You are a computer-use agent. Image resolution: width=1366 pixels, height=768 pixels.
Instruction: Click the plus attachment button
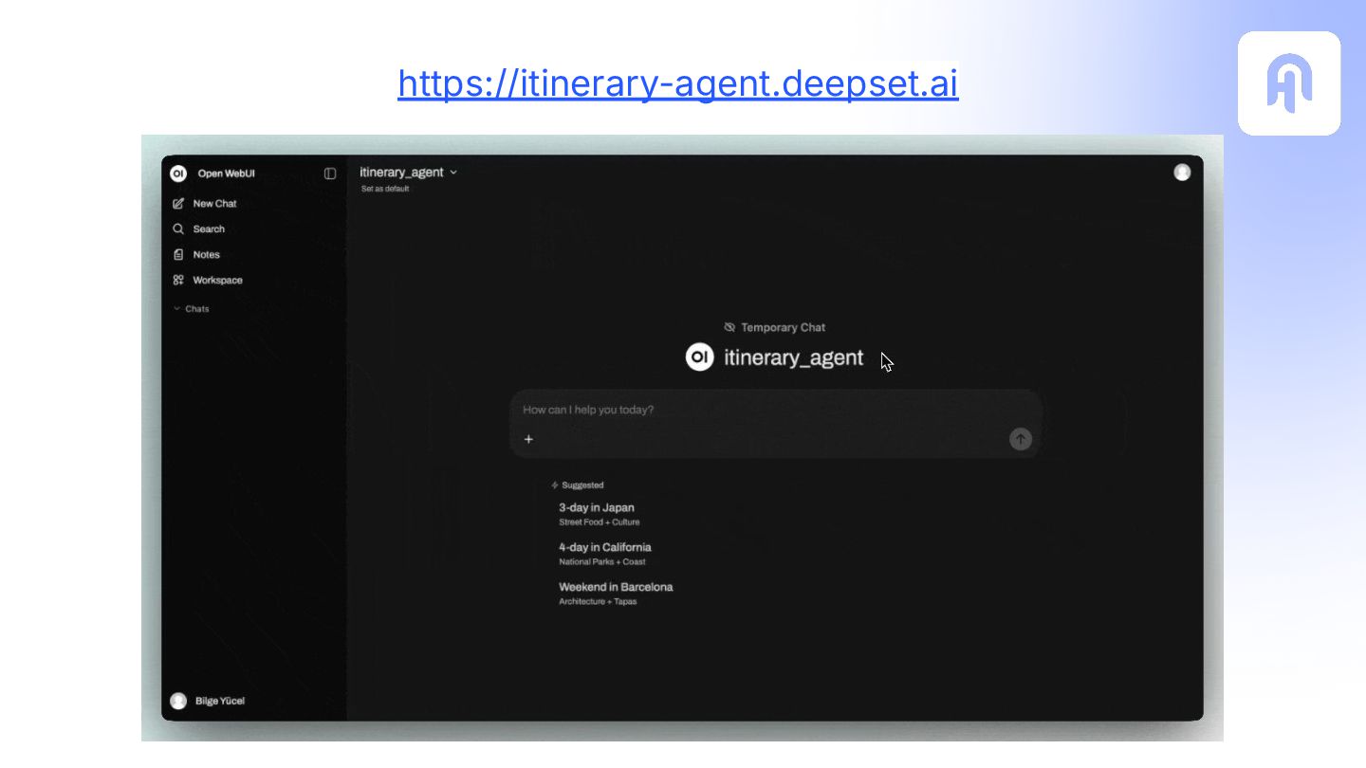click(x=529, y=439)
